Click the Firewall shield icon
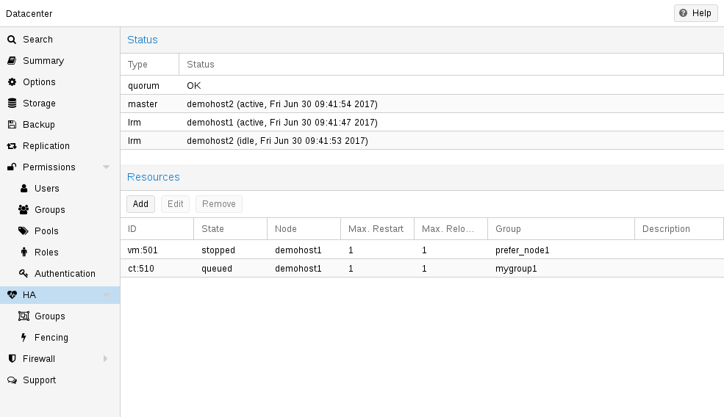This screenshot has width=724, height=417. coord(12,359)
